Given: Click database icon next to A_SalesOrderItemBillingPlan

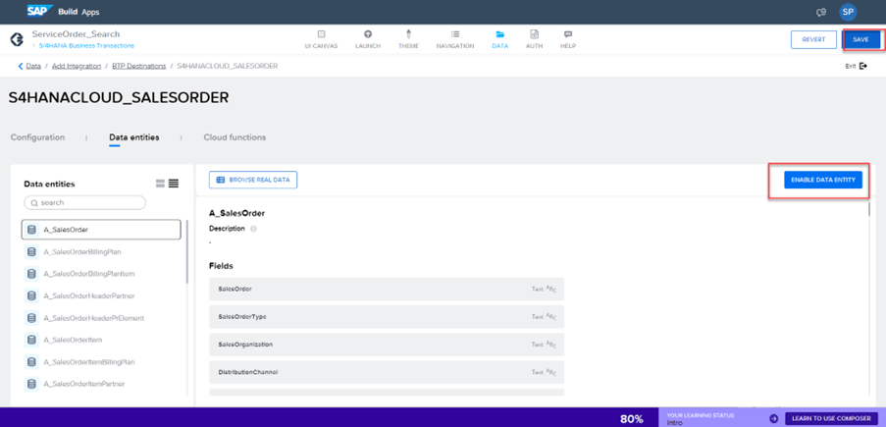Looking at the screenshot, I should (x=31, y=362).
